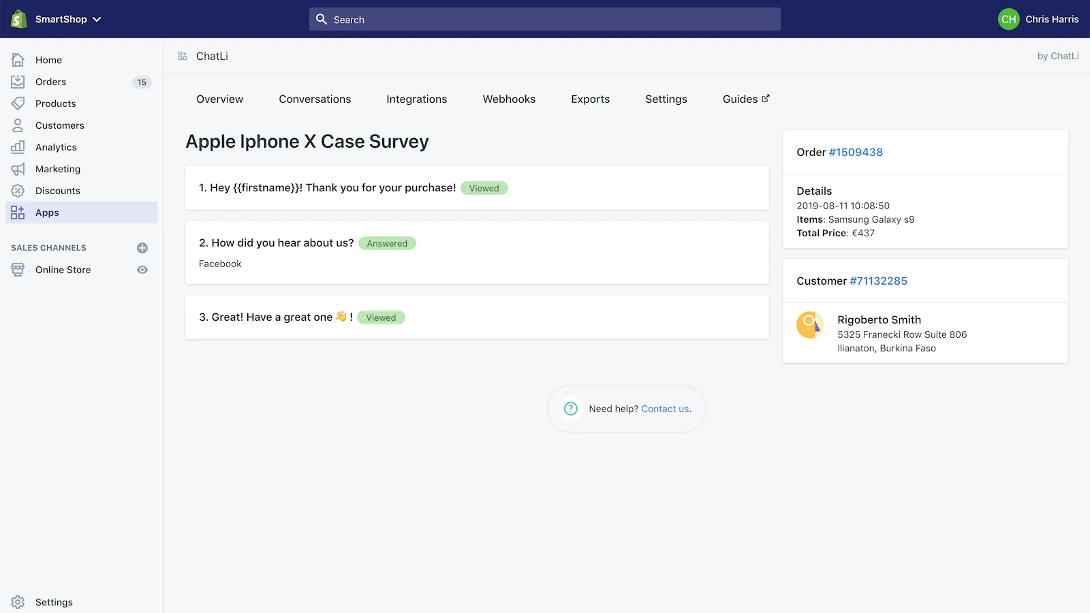
Task: Click the Settings gear icon
Action: (x=18, y=602)
